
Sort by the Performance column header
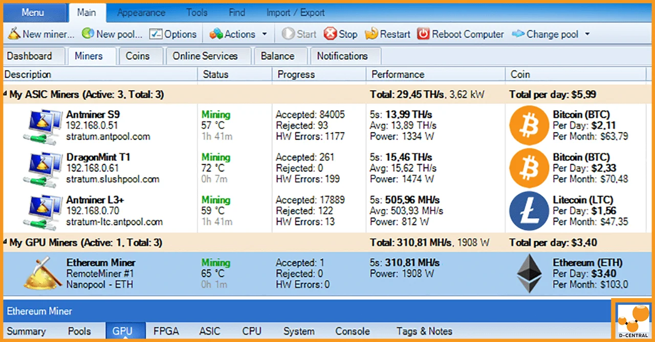tap(436, 75)
